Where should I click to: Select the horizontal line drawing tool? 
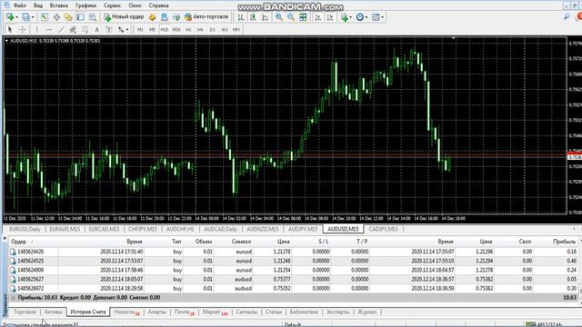click(x=49, y=30)
